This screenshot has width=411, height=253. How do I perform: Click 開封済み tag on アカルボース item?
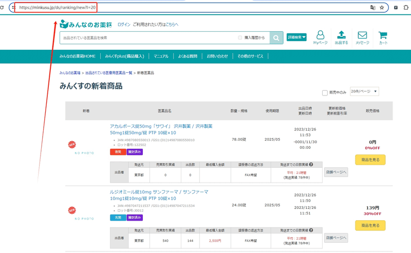point(135,152)
